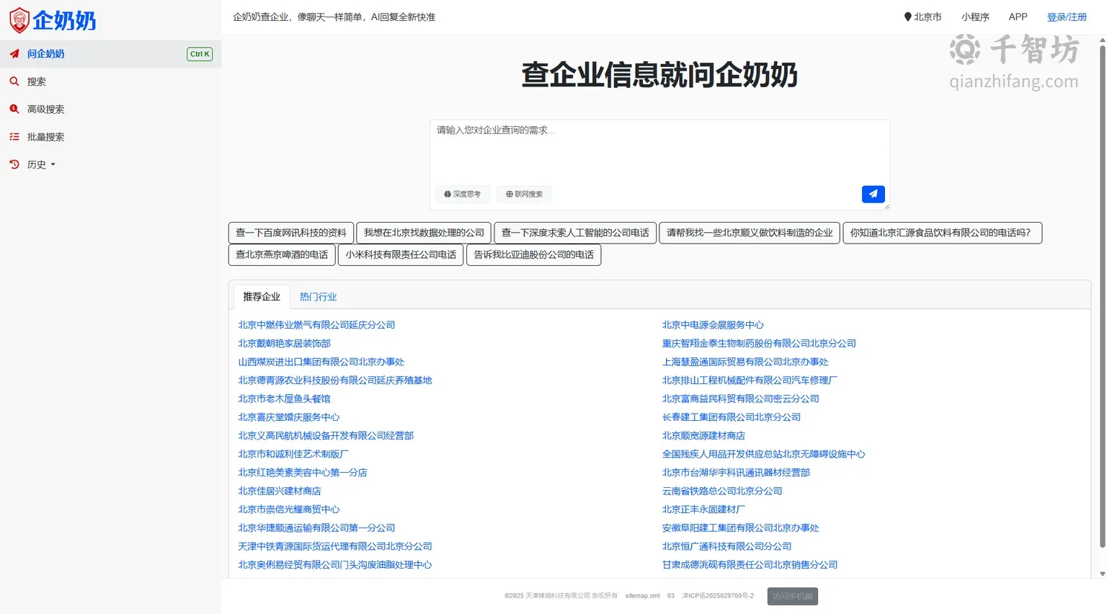Screen dimensions: 1107x614
Task: Click 登录/注册
Action: (x=1067, y=17)
